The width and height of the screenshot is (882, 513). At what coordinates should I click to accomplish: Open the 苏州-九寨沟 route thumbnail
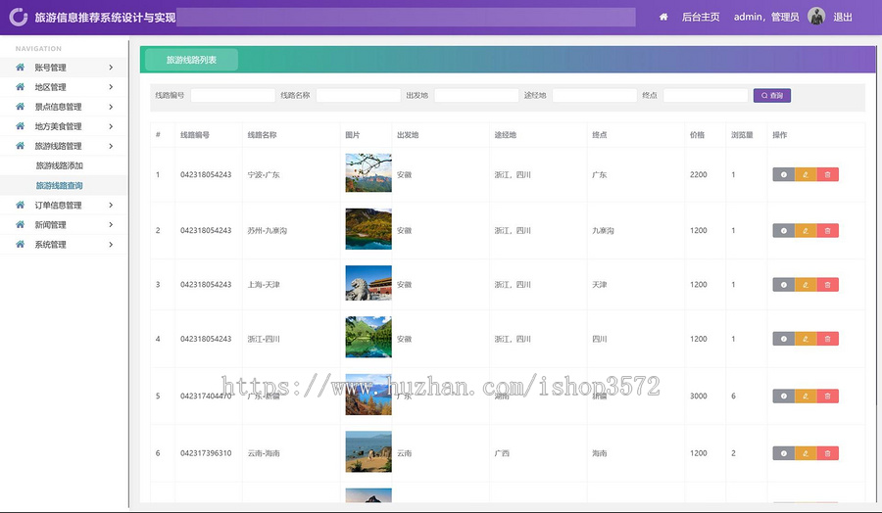click(x=368, y=229)
